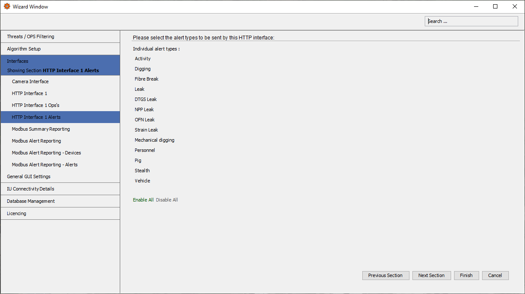
Task: Enable the Fibre Break alert type
Action: click(146, 79)
